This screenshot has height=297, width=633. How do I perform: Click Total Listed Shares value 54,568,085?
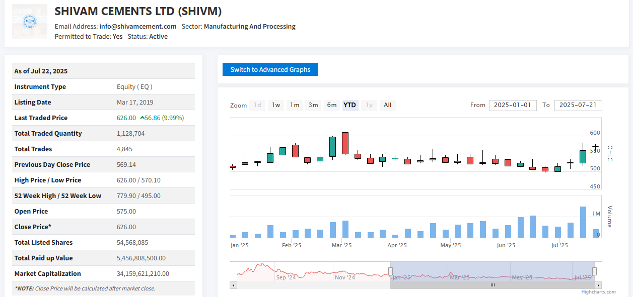tap(132, 242)
